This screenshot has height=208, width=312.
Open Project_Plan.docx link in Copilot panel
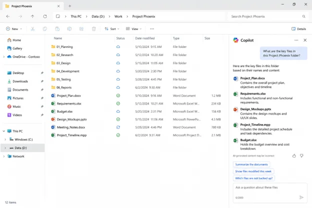click(252, 78)
